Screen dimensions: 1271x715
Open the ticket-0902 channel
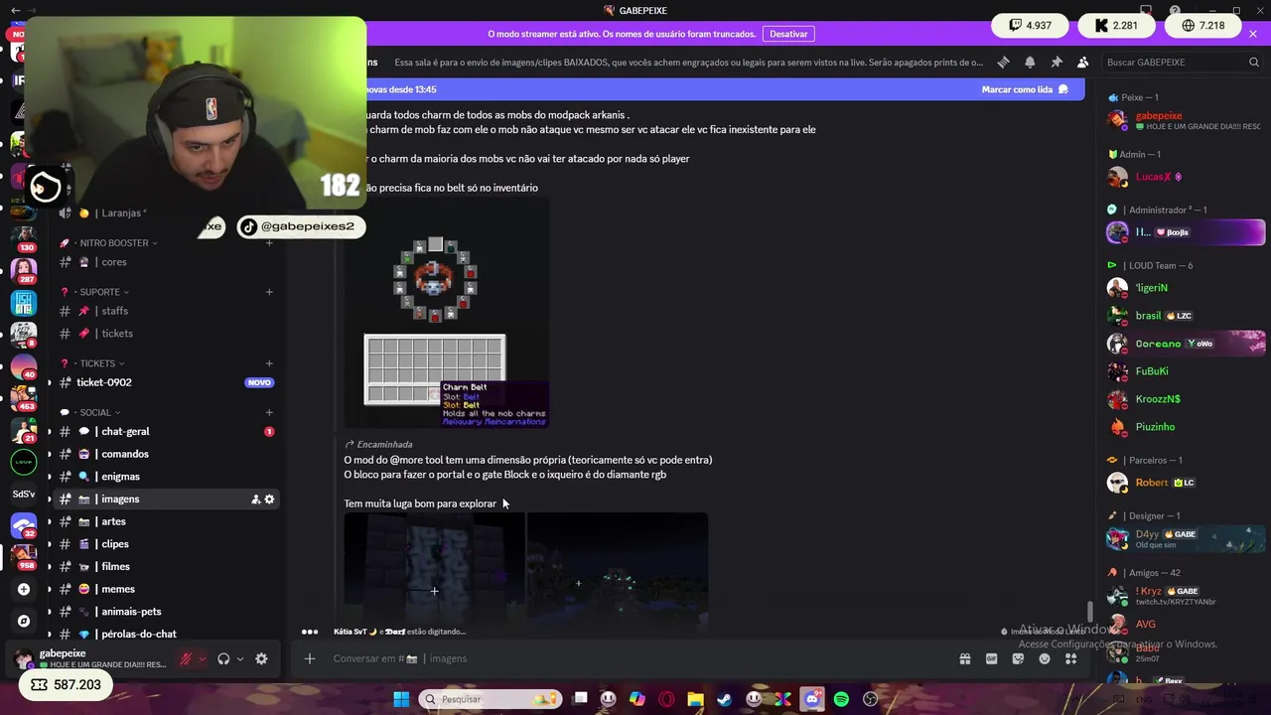click(x=167, y=382)
